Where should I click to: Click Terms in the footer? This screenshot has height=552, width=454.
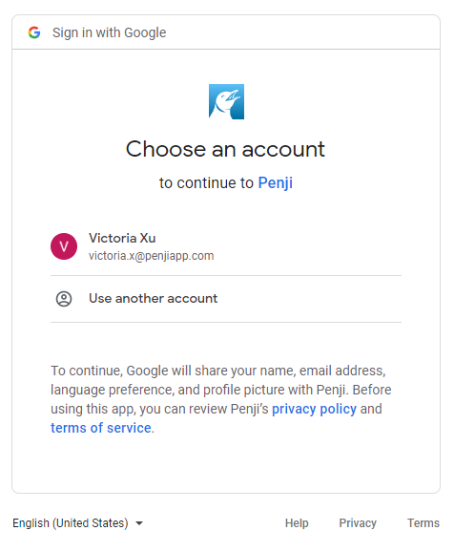(x=423, y=523)
